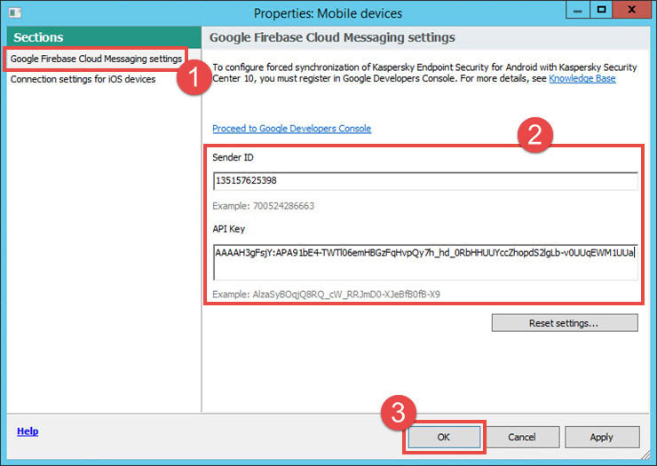Click the window system icon in title bar
This screenshot has width=657, height=466.
[x=15, y=13]
